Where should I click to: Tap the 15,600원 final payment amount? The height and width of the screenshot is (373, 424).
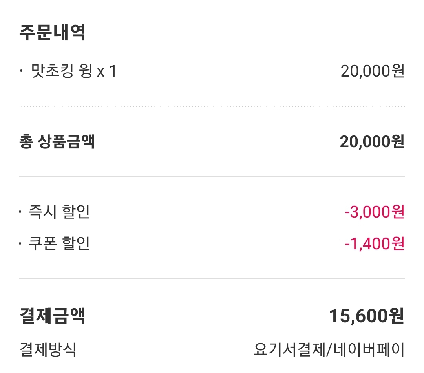click(367, 316)
